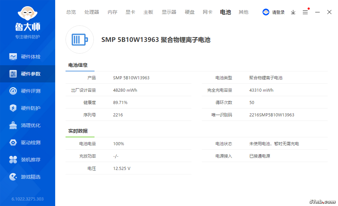Click the 游戏精选 pac-man icon
The image size is (338, 206).
(13, 177)
